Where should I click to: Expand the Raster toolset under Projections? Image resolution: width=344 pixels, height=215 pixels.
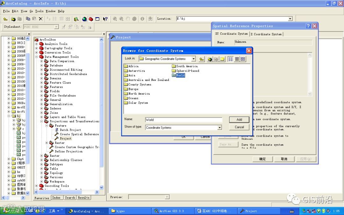(47, 143)
